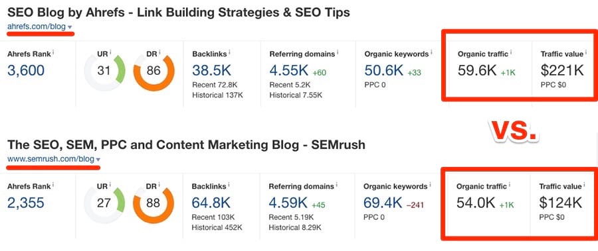This screenshot has height=251, width=598.
Task: Click the 38.5K backlinks number
Action: tap(211, 70)
